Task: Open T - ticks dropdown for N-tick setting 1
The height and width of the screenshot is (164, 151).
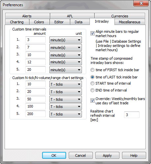Action: 65,84
